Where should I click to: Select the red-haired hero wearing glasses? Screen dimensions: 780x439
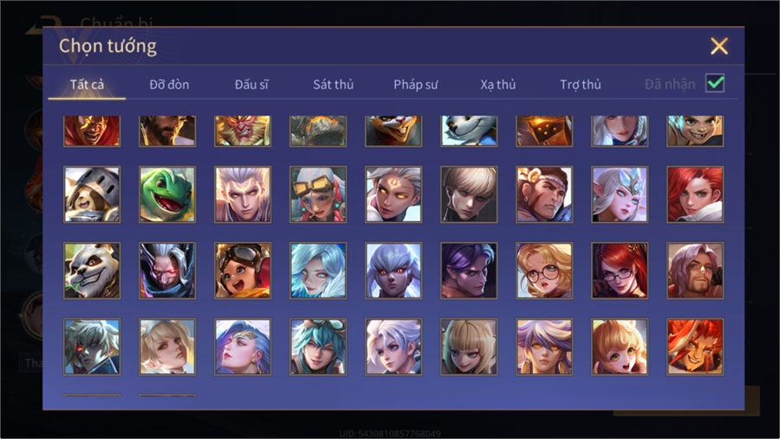pos(620,271)
